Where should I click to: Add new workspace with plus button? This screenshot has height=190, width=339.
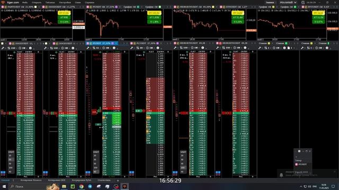(x=118, y=180)
